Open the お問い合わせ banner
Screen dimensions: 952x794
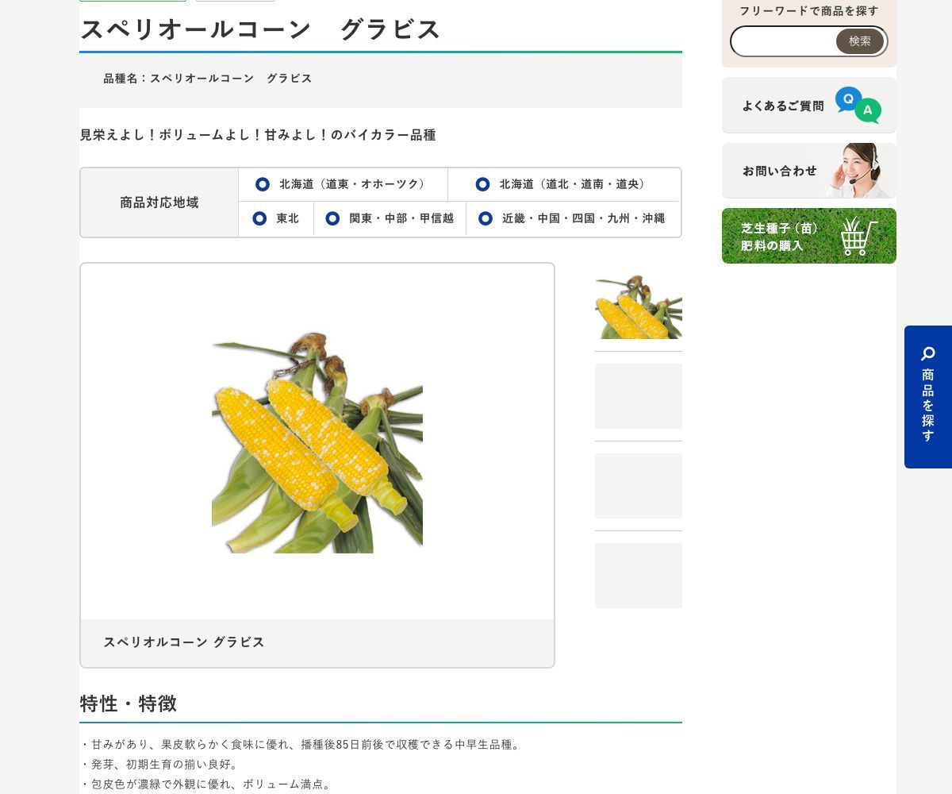point(809,171)
